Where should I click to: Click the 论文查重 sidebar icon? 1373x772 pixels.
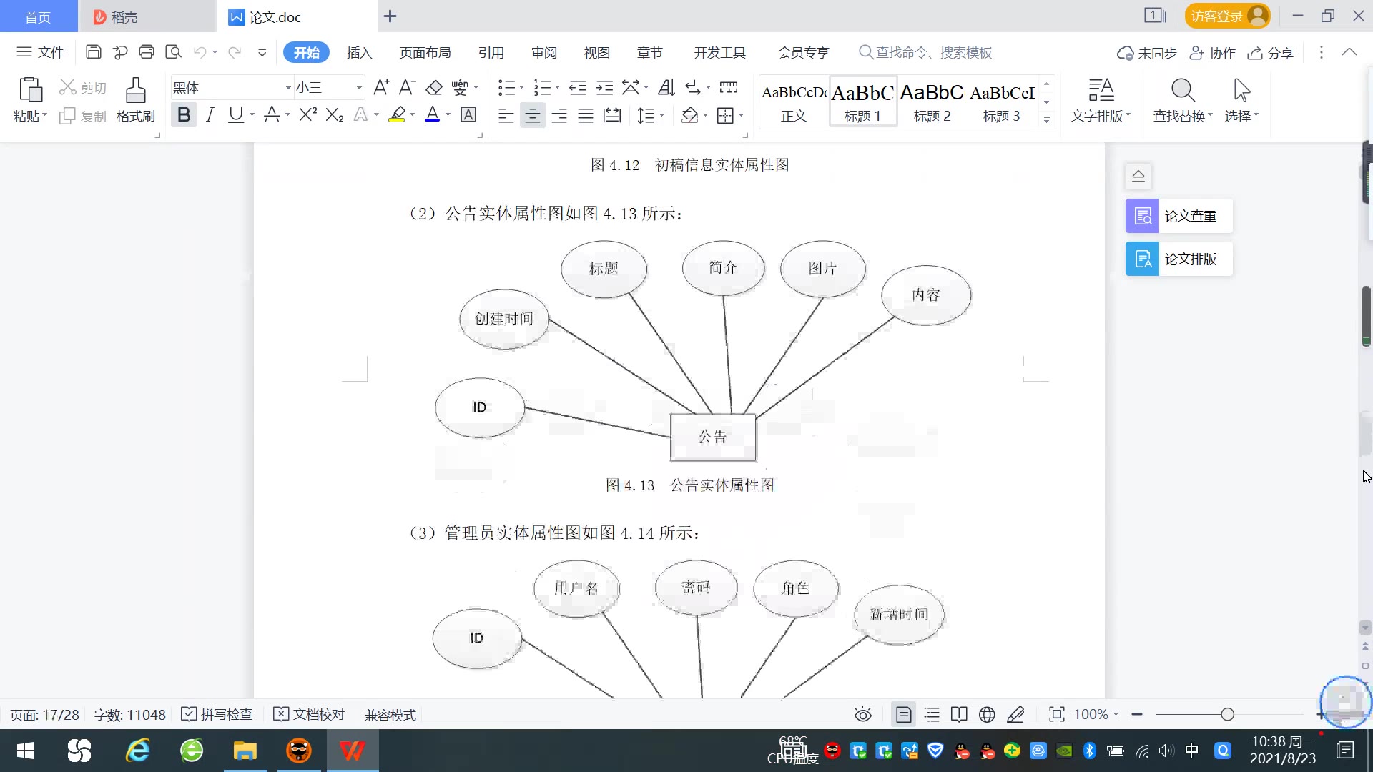[x=1142, y=216]
